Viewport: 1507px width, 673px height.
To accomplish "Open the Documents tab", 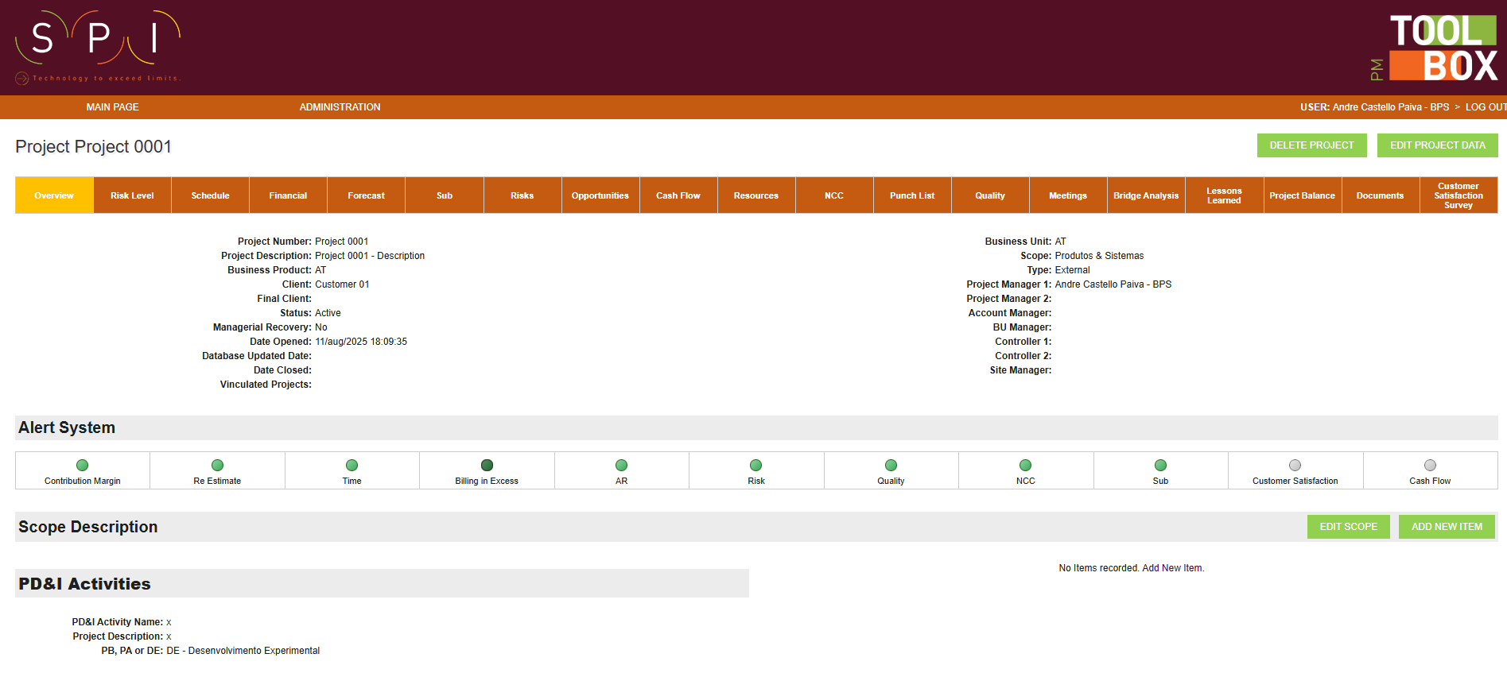I will [1381, 195].
